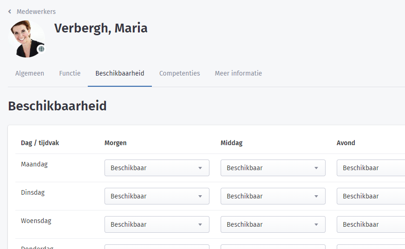This screenshot has height=249, width=405.
Task: Open the Woensdag Avond availability dropdown
Action: point(371,224)
